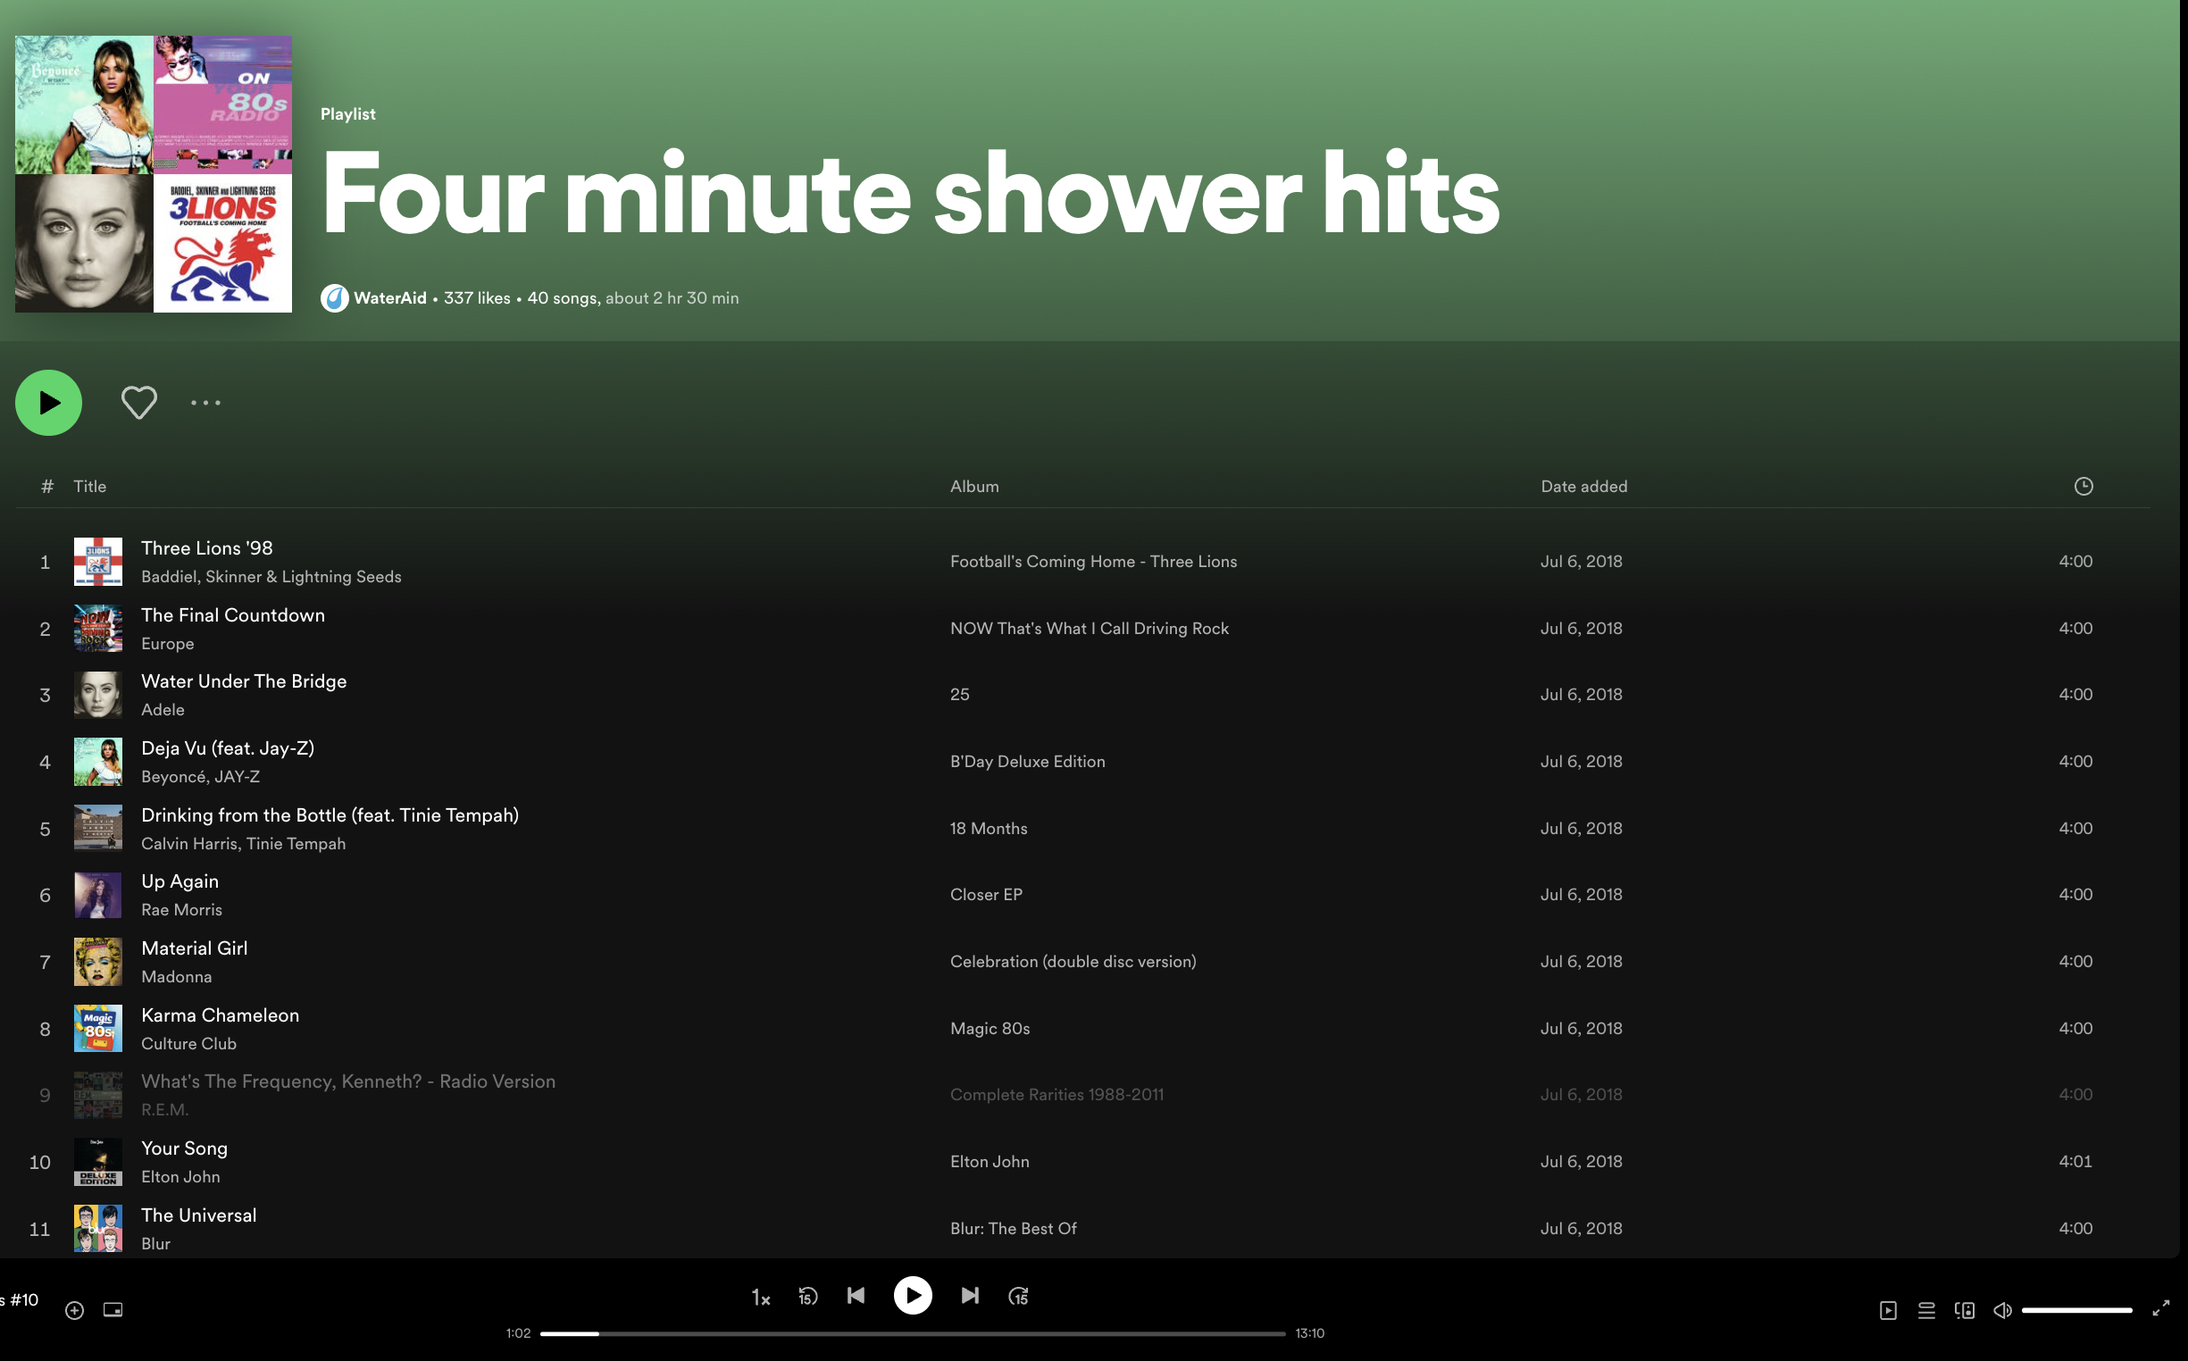Enable picture-in-picture mini player
2188x1361 pixels.
(113, 1310)
